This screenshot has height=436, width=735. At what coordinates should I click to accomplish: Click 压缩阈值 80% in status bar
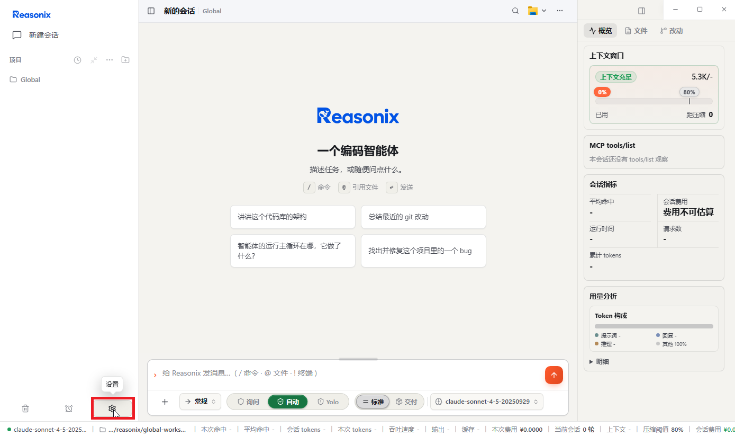click(663, 430)
